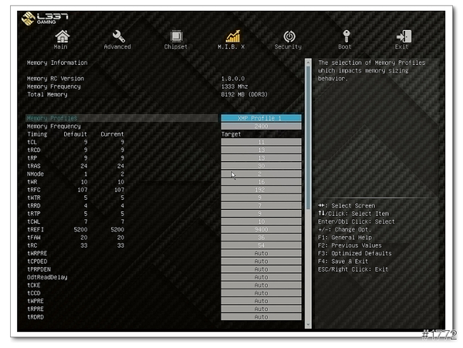Open the Security power-shield icon

point(289,36)
